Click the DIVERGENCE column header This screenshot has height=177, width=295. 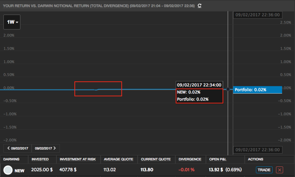[190, 159]
